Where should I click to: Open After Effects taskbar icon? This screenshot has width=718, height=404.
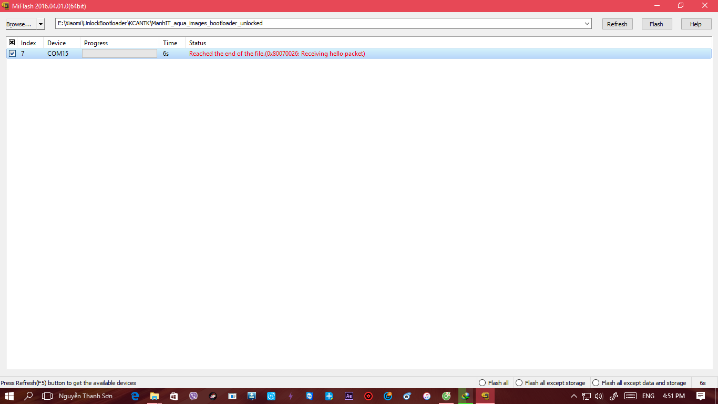pyautogui.click(x=348, y=396)
